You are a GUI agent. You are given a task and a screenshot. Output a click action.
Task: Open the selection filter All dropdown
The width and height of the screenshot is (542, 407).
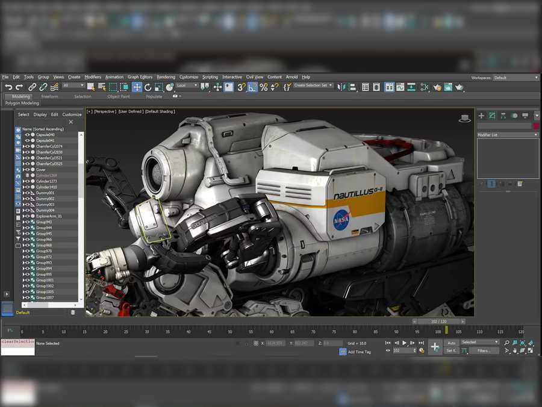click(73, 85)
